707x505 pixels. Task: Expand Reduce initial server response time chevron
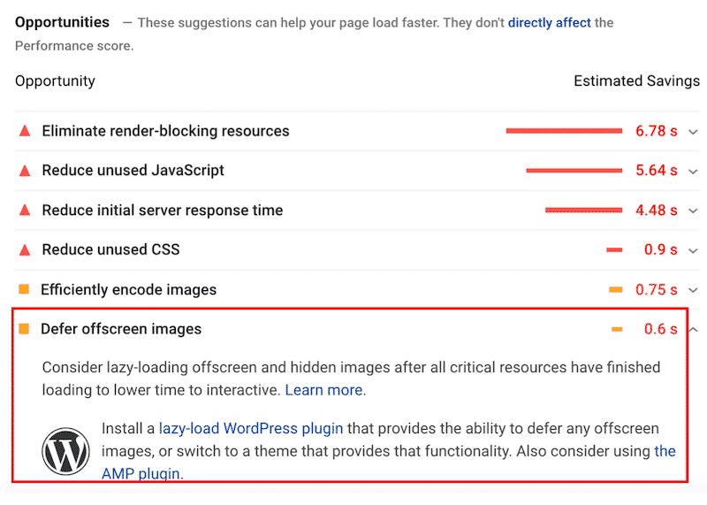click(693, 210)
